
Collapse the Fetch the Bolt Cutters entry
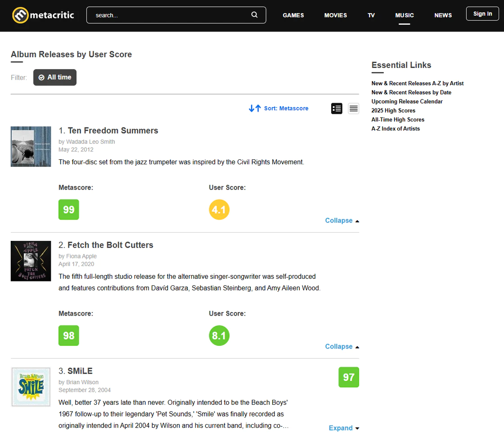pyautogui.click(x=342, y=347)
